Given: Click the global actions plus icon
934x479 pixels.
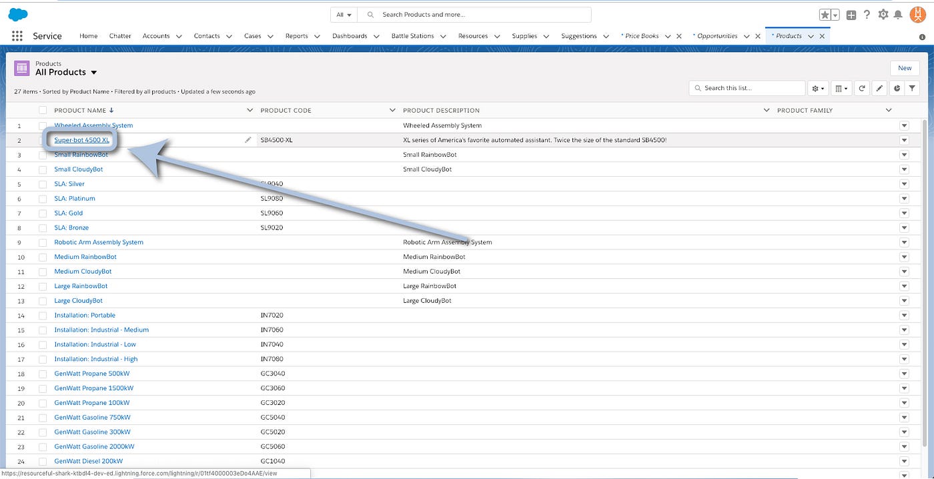Looking at the screenshot, I should point(851,15).
